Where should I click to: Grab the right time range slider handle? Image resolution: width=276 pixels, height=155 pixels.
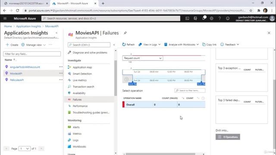(201, 84)
